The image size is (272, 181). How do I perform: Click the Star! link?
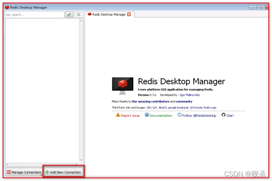coord(230,116)
